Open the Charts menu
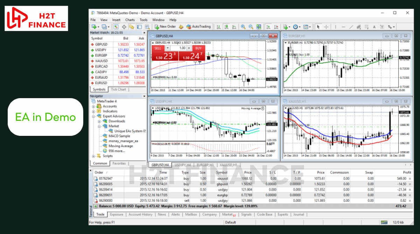Screen dimensions: 420x234 point(130,20)
